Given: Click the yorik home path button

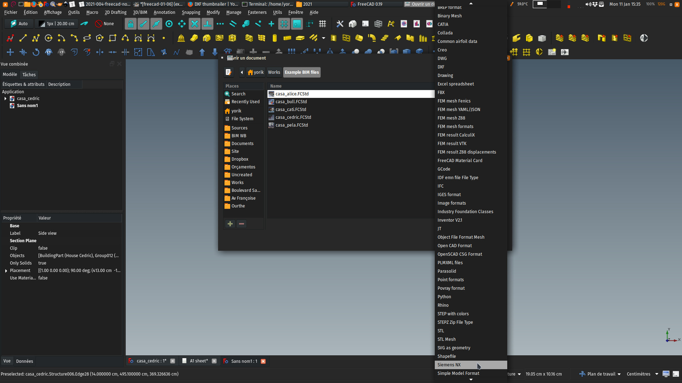Looking at the screenshot, I should [256, 72].
